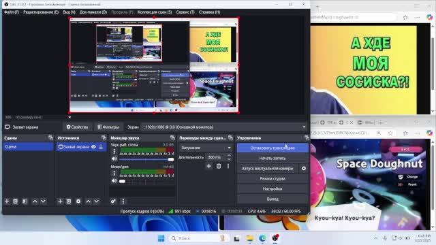Adjust Микр/доп volume slider handle
The height and width of the screenshot is (245, 436).
click(122, 181)
